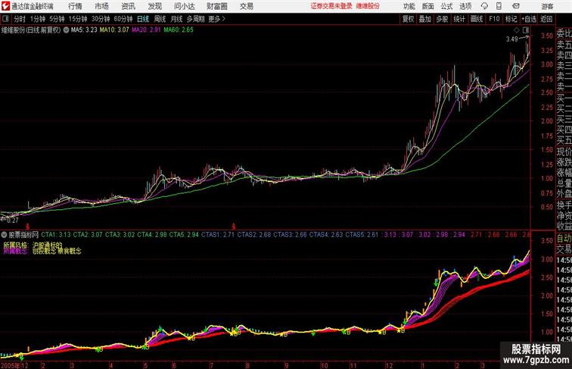Viewport: 572px width, 369px height.
Task: Expand the 更多 periods chevron
Action: pyautogui.click(x=216, y=19)
